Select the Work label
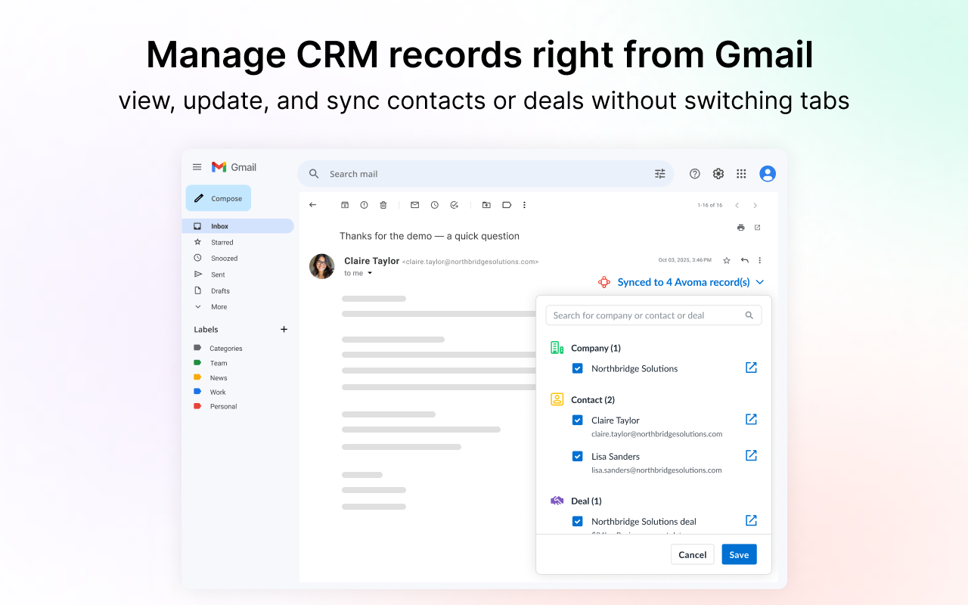Screen dimensions: 968x605 (x=210, y=392)
